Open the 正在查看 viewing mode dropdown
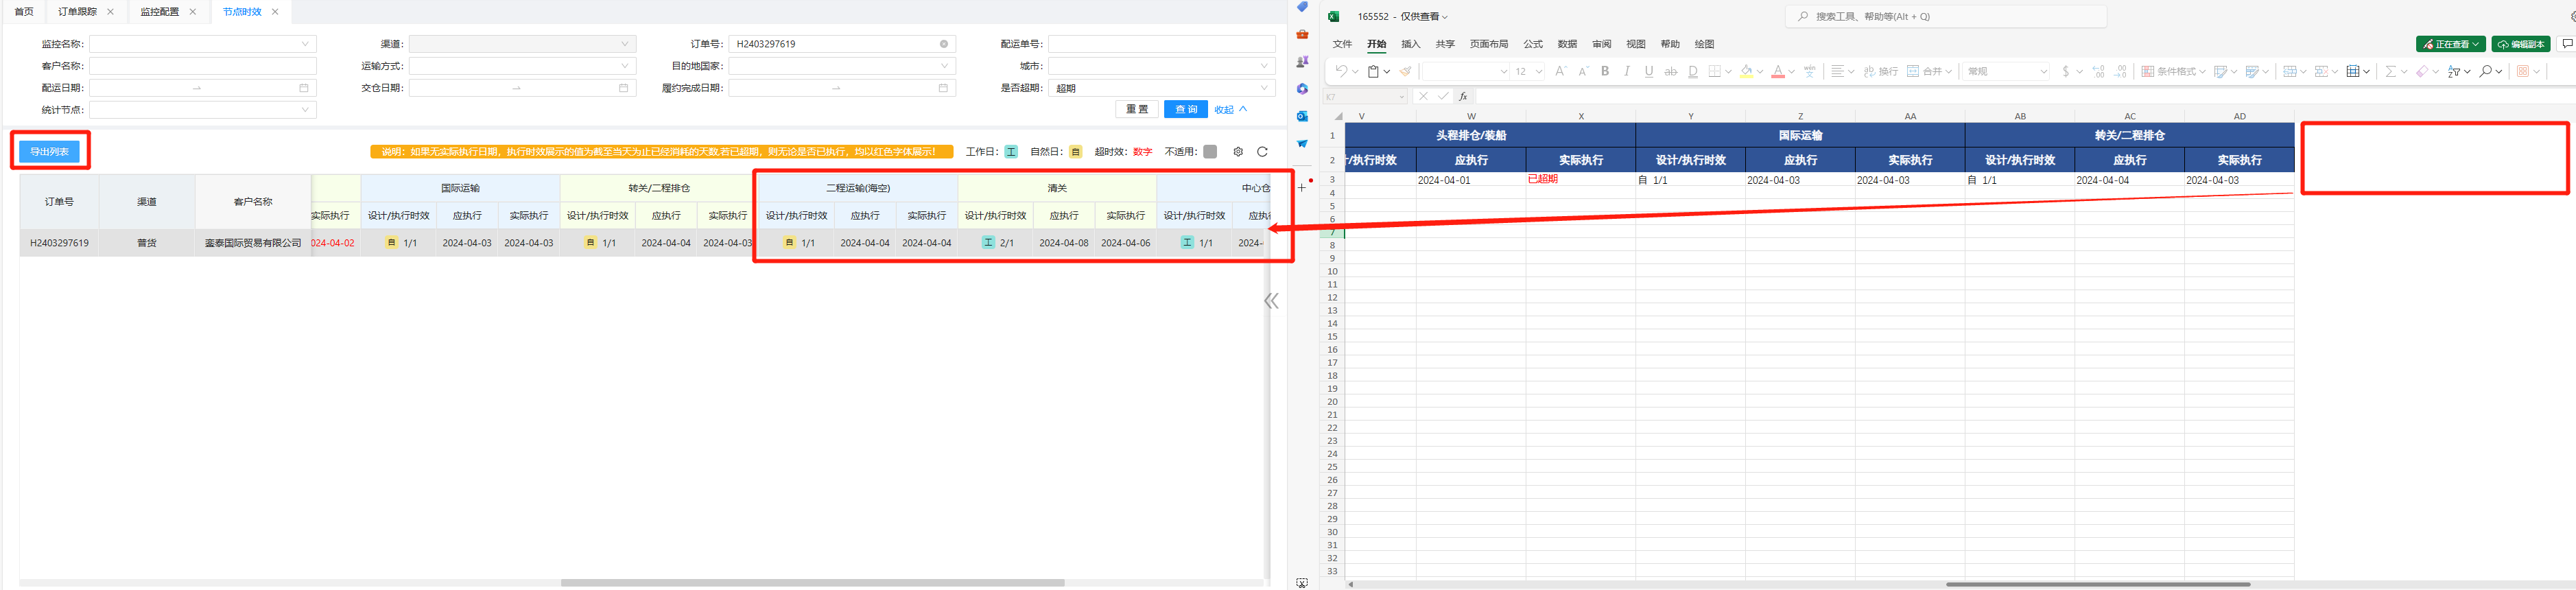2576x590 pixels. click(2450, 44)
